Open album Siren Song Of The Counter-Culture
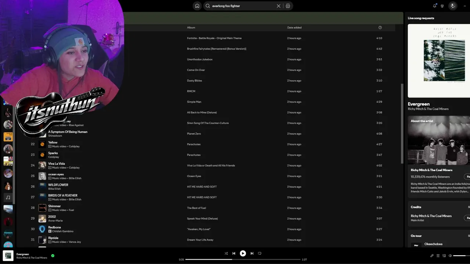This screenshot has height=264, width=470. tap(208, 123)
